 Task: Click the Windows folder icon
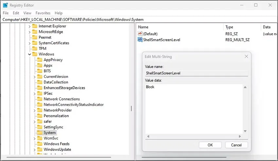point(35,54)
